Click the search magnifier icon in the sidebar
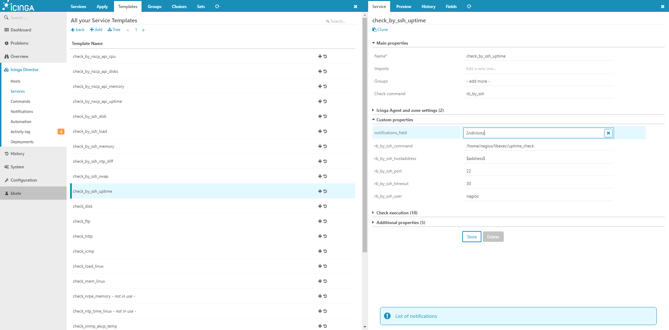Viewport: 669px width, 330px height. tap(6, 17)
